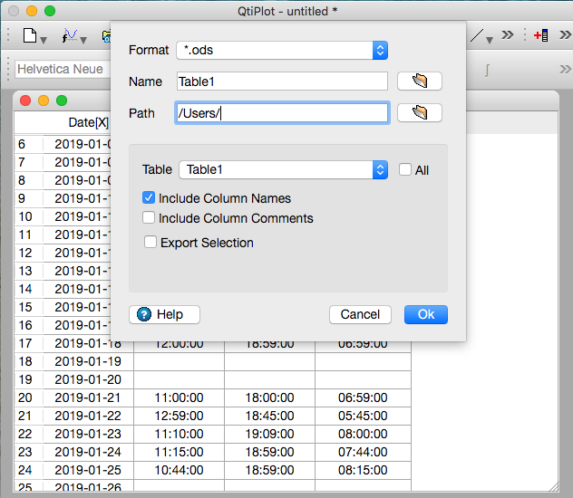Viewport: 573px width, 498px height.
Task: Tick the Export Selection checkbox
Action: point(151,243)
